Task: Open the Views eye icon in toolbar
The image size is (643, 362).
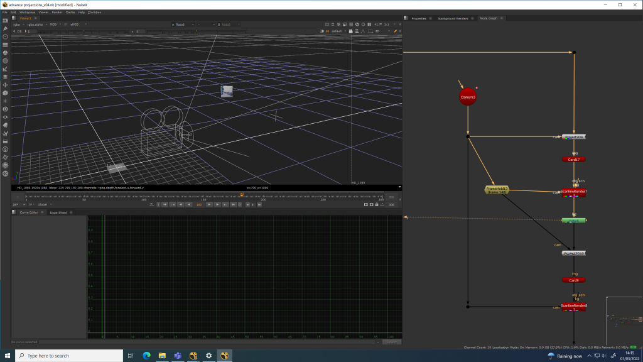Action: (5, 117)
